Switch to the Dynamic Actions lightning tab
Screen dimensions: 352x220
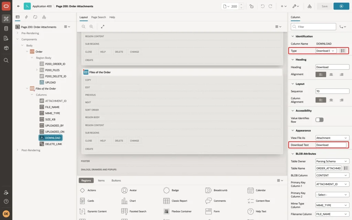[26, 17]
